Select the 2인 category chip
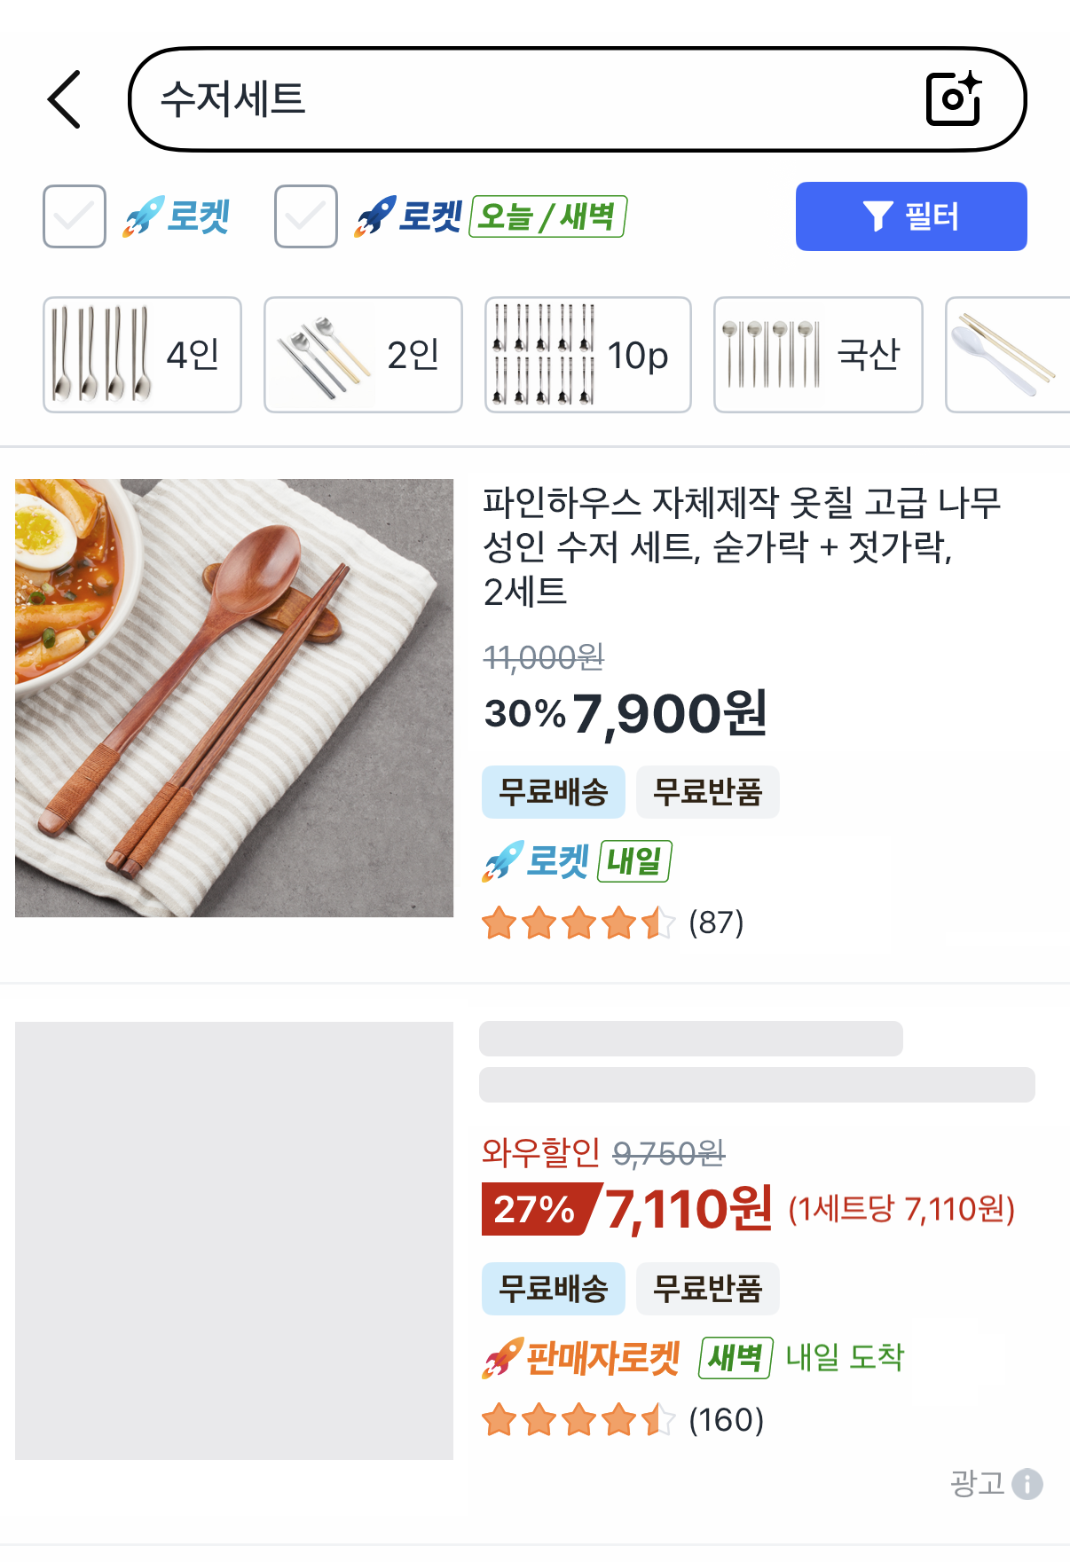Viewport: 1070px width, 1562px height. 363,355
